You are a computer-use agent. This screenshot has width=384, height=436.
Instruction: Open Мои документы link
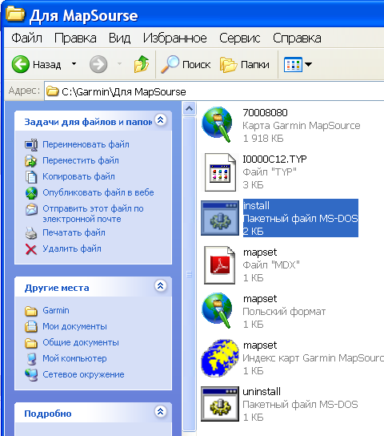74,326
